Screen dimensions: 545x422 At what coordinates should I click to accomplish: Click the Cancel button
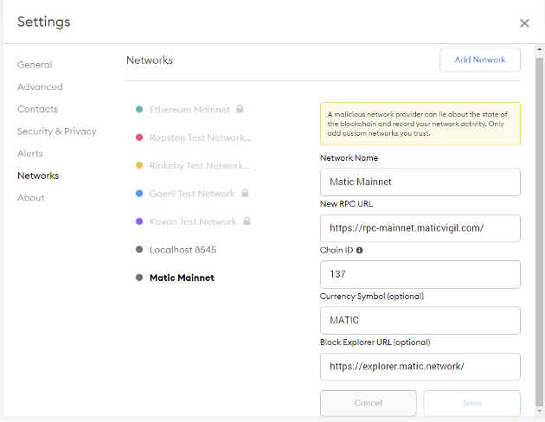pos(368,403)
